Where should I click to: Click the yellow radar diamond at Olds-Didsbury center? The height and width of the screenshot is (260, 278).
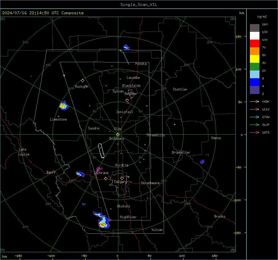click(x=118, y=135)
